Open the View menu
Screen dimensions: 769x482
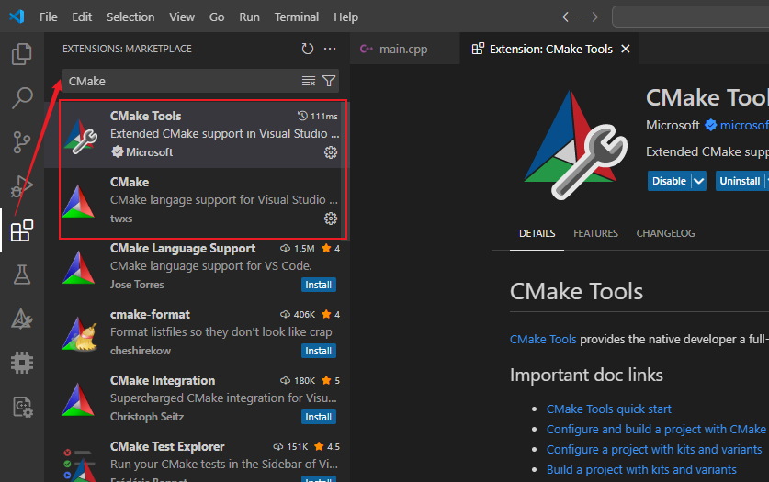tap(182, 17)
